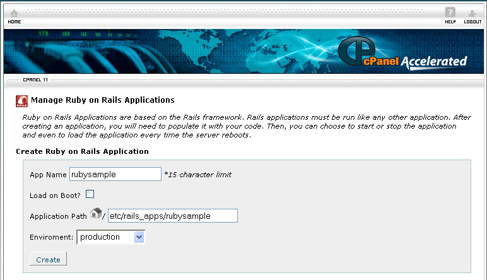Click the Create button

(48, 259)
